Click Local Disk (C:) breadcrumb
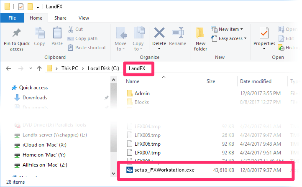Viewport: 302px width, 187px height. [103, 68]
